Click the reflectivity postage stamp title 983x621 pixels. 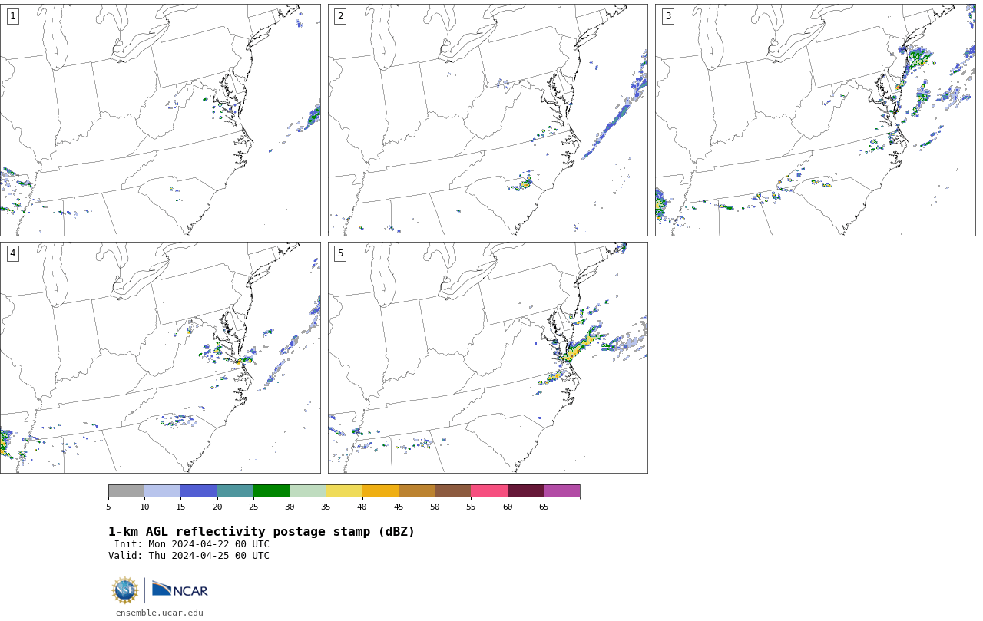[261, 532]
